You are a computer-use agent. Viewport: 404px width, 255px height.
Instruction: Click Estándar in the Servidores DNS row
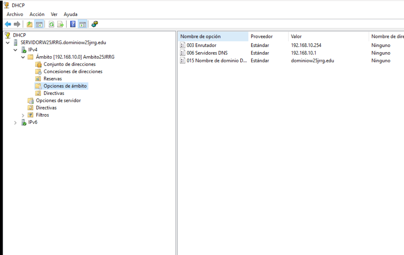point(260,53)
